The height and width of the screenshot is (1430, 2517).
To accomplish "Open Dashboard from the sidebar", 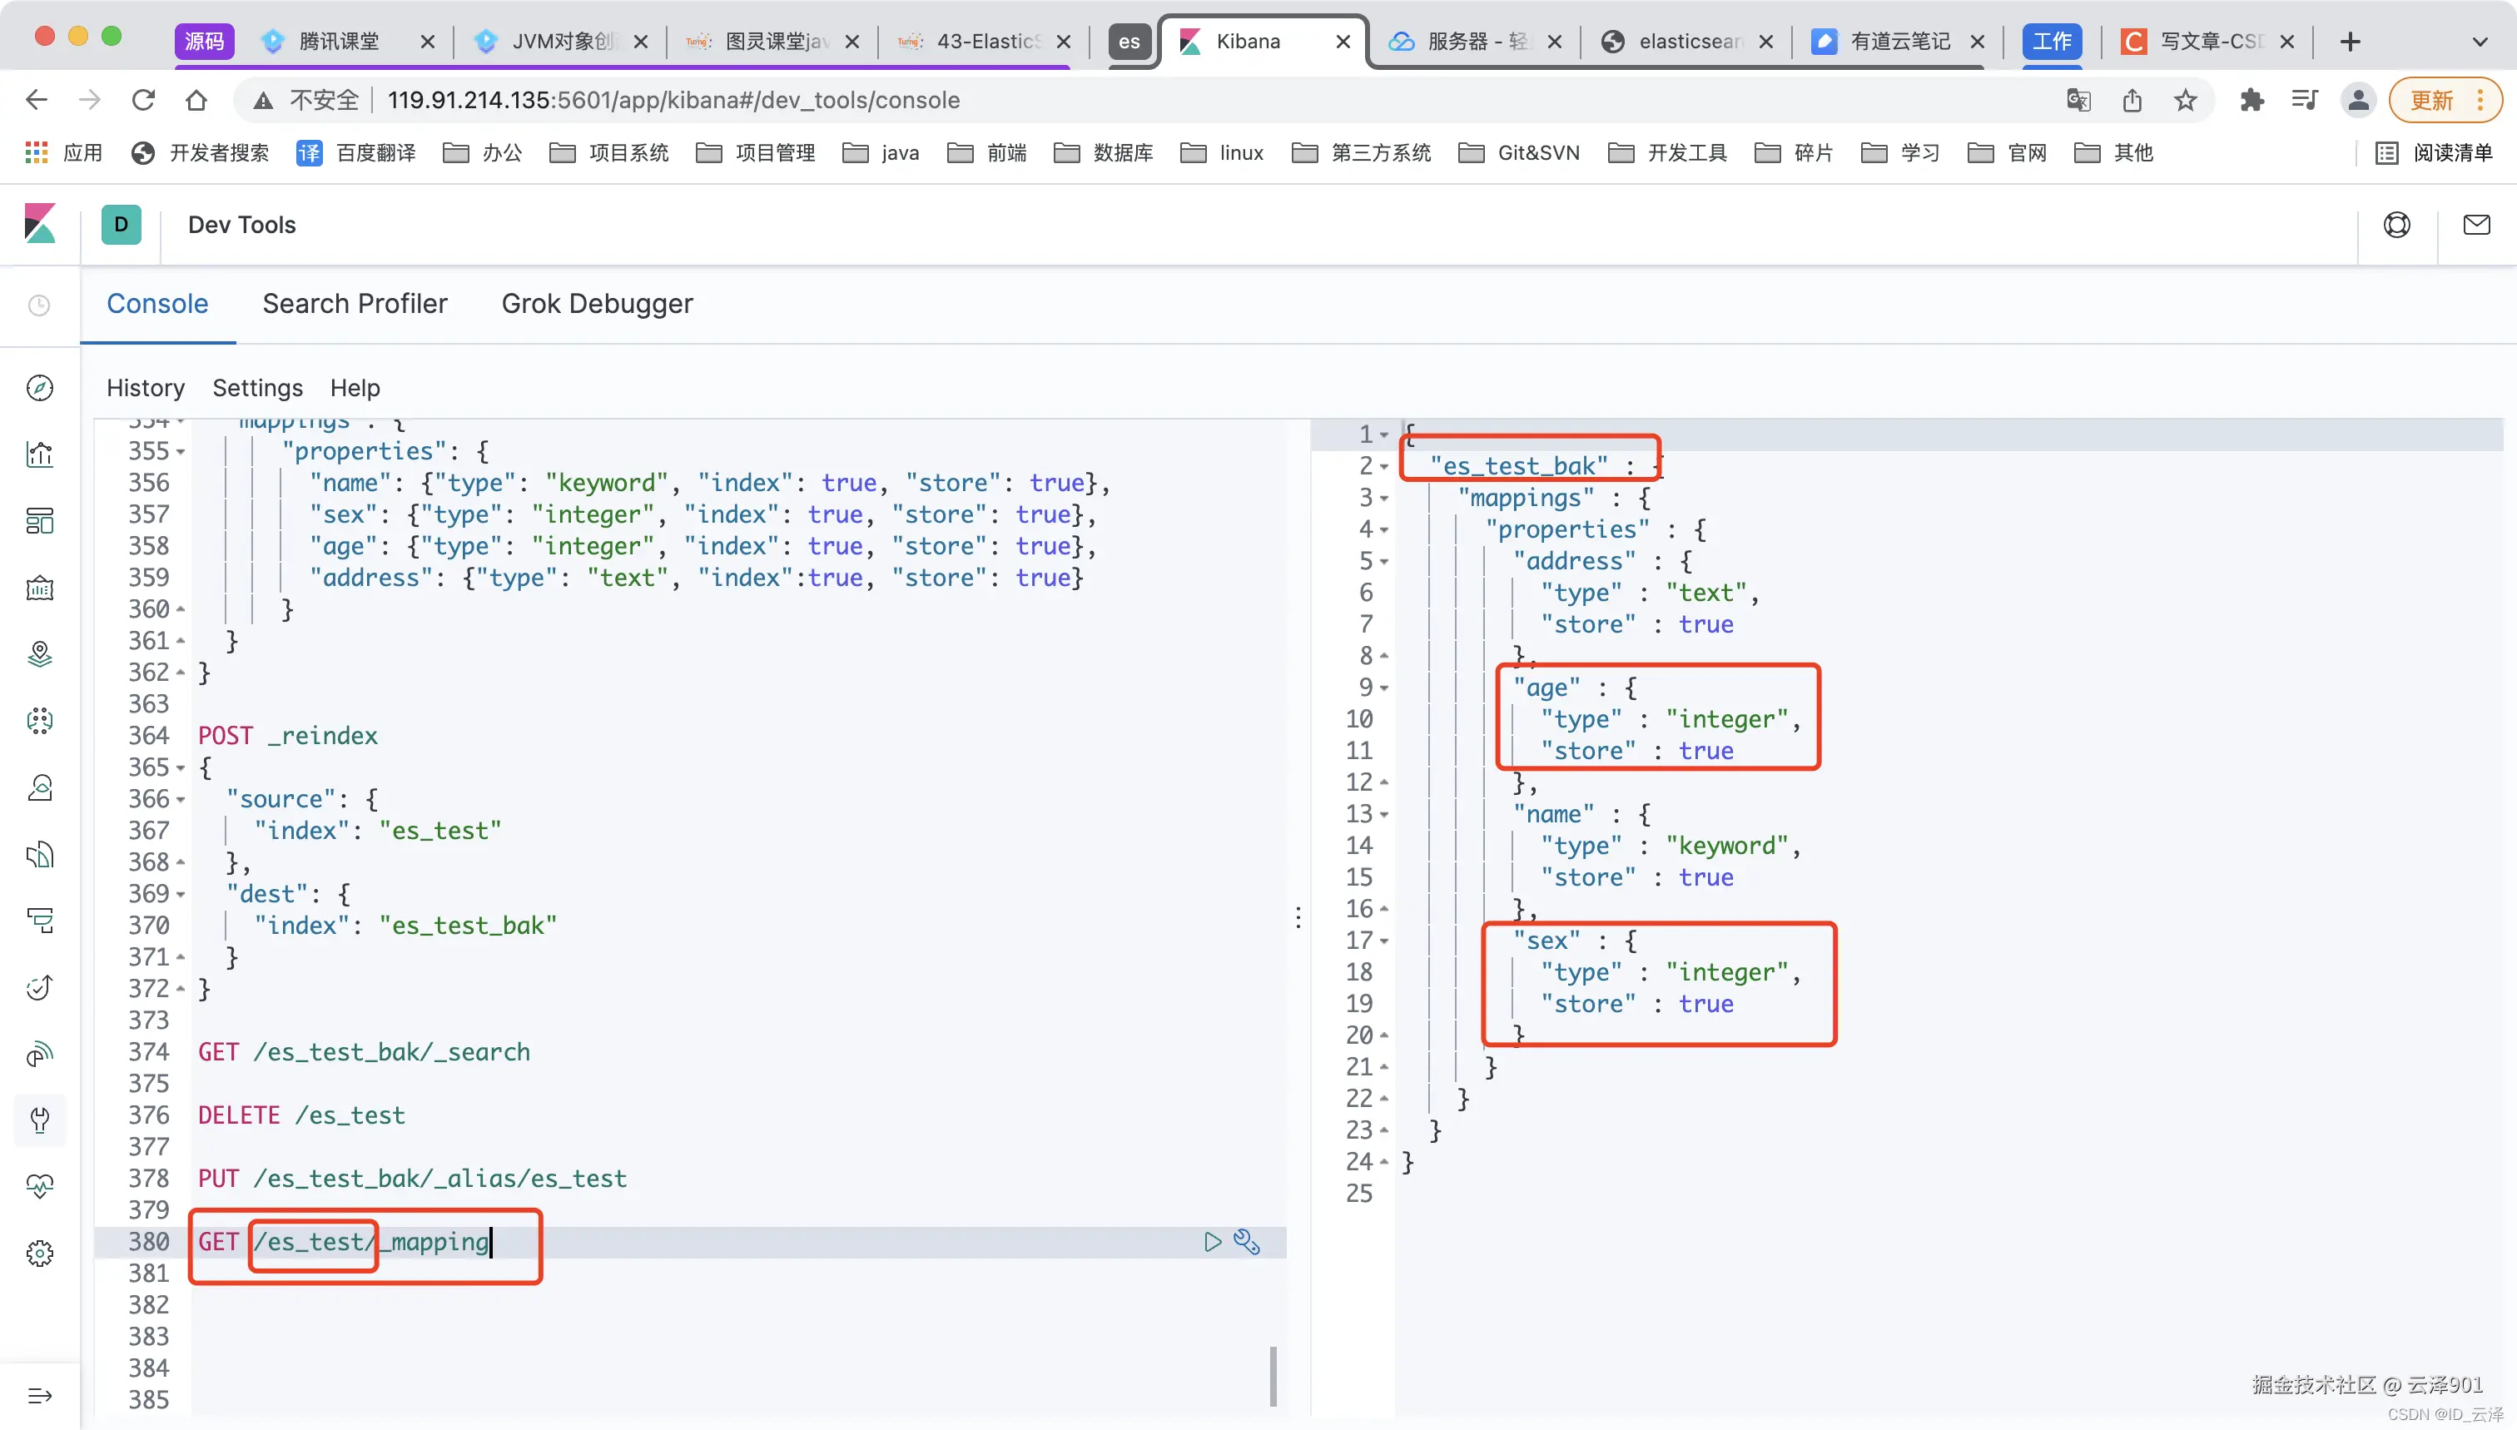I will click(x=39, y=522).
